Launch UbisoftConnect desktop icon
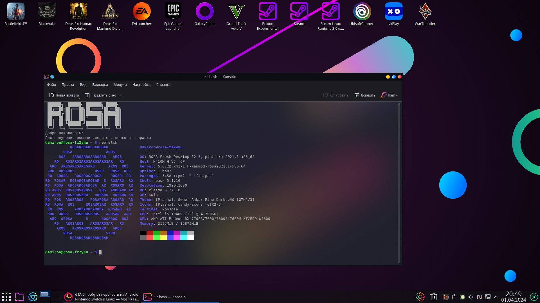Image resolution: width=540 pixels, height=303 pixels. (362, 14)
